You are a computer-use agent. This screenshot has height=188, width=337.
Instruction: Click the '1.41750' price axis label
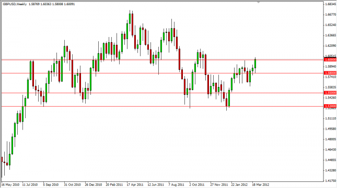331,181
